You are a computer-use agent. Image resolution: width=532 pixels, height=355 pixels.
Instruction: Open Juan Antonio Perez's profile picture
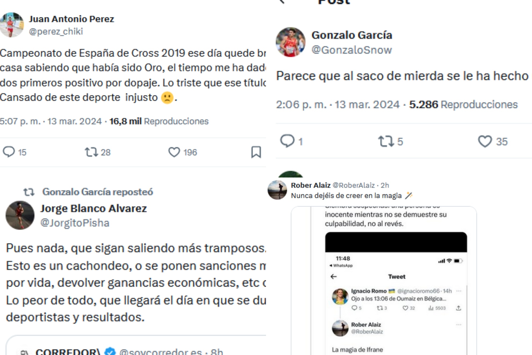pyautogui.click(x=12, y=25)
